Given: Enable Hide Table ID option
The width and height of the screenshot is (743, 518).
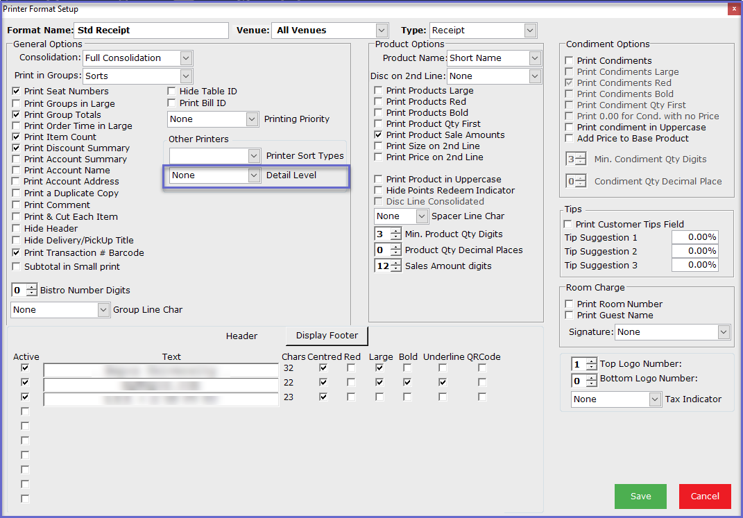Looking at the screenshot, I should point(171,91).
